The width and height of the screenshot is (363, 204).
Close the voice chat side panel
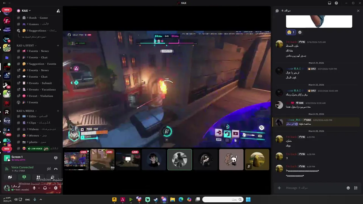358,11
